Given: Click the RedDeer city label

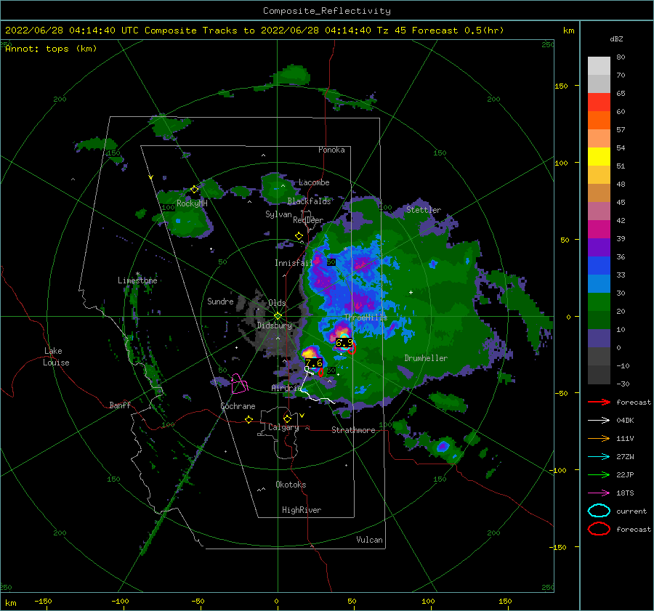Looking at the screenshot, I should tap(308, 220).
